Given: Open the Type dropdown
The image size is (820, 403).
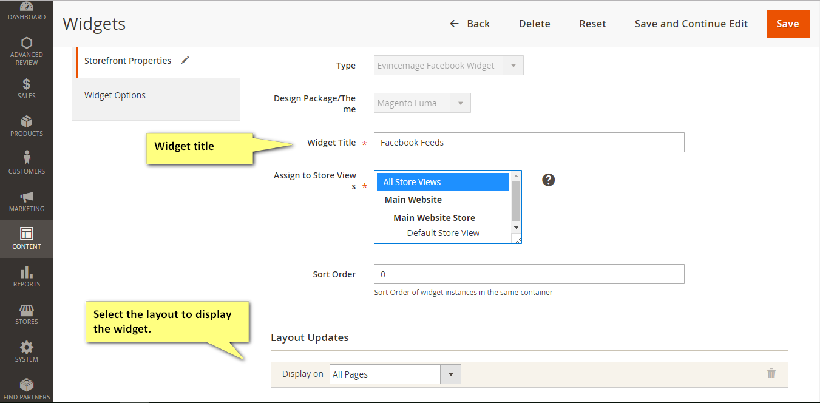Looking at the screenshot, I should [449, 66].
